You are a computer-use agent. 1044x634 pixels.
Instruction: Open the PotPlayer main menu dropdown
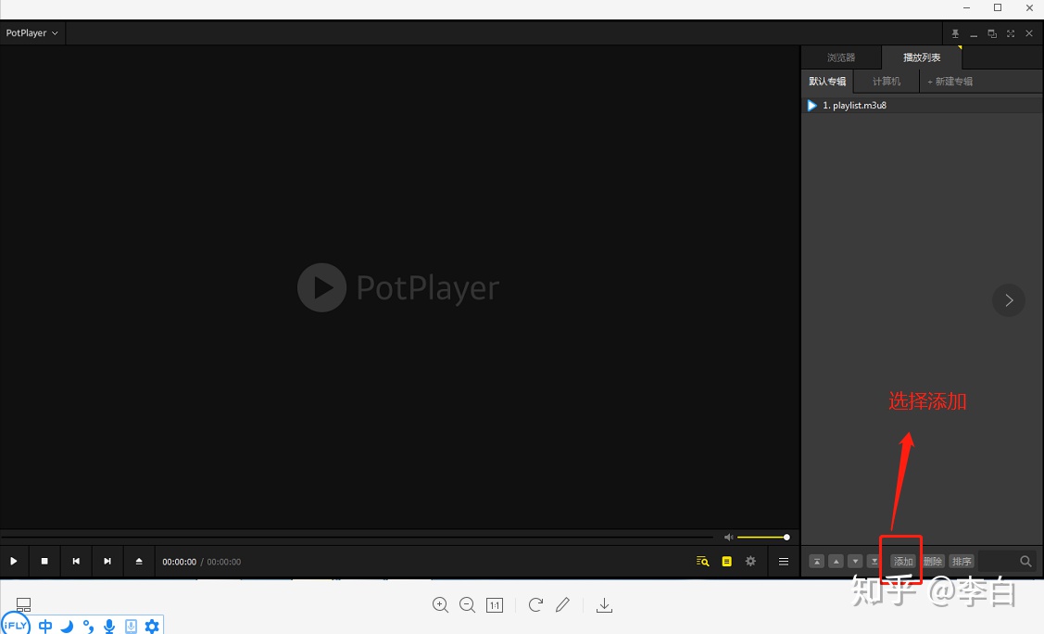tap(31, 32)
